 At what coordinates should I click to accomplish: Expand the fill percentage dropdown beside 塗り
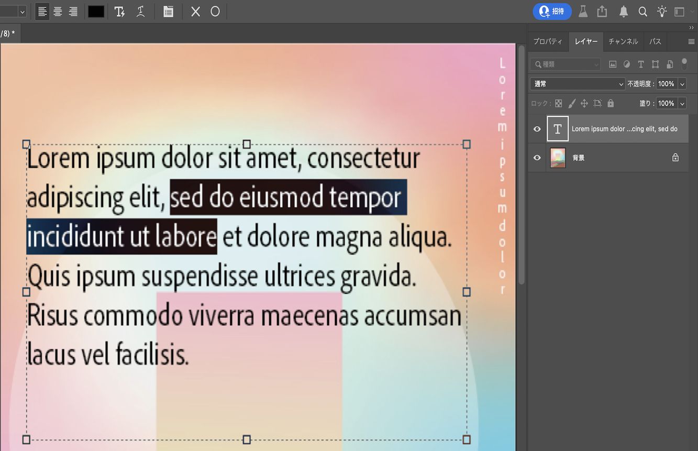(681, 103)
